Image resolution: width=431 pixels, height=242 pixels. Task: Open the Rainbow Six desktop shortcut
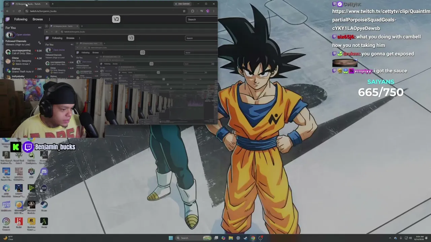pyautogui.click(x=6, y=157)
